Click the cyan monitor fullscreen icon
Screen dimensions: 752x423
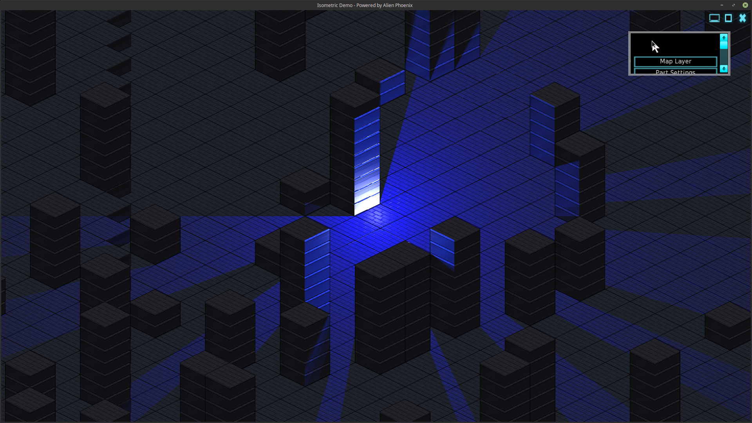(x=714, y=18)
